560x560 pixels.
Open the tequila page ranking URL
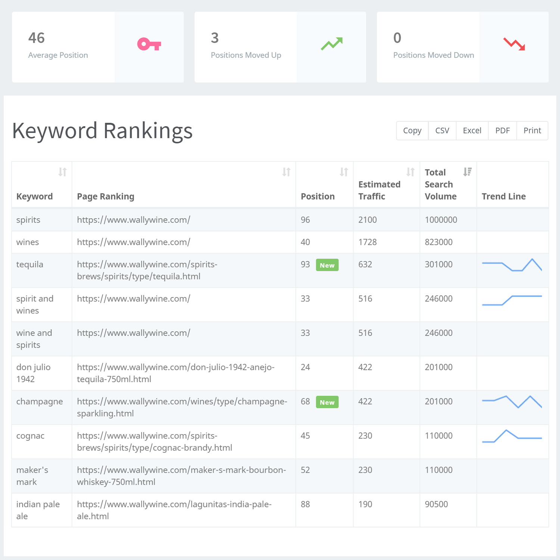(x=147, y=270)
